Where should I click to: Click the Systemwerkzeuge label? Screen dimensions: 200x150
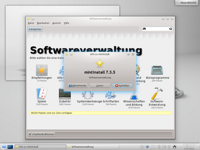(x=89, y=101)
